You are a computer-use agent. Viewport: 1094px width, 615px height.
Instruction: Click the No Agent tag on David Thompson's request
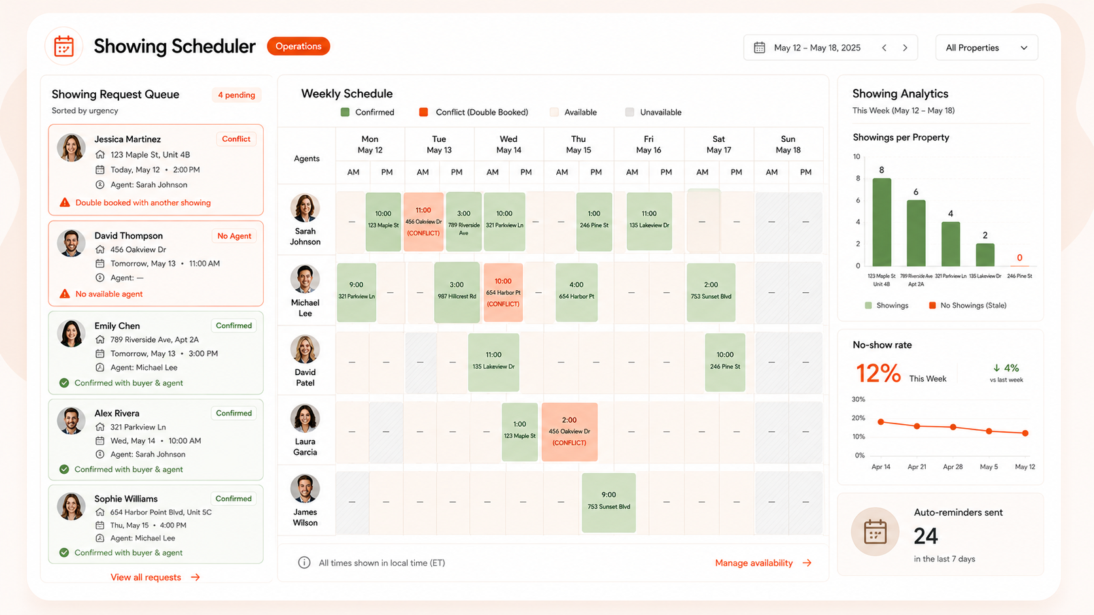[x=234, y=236]
